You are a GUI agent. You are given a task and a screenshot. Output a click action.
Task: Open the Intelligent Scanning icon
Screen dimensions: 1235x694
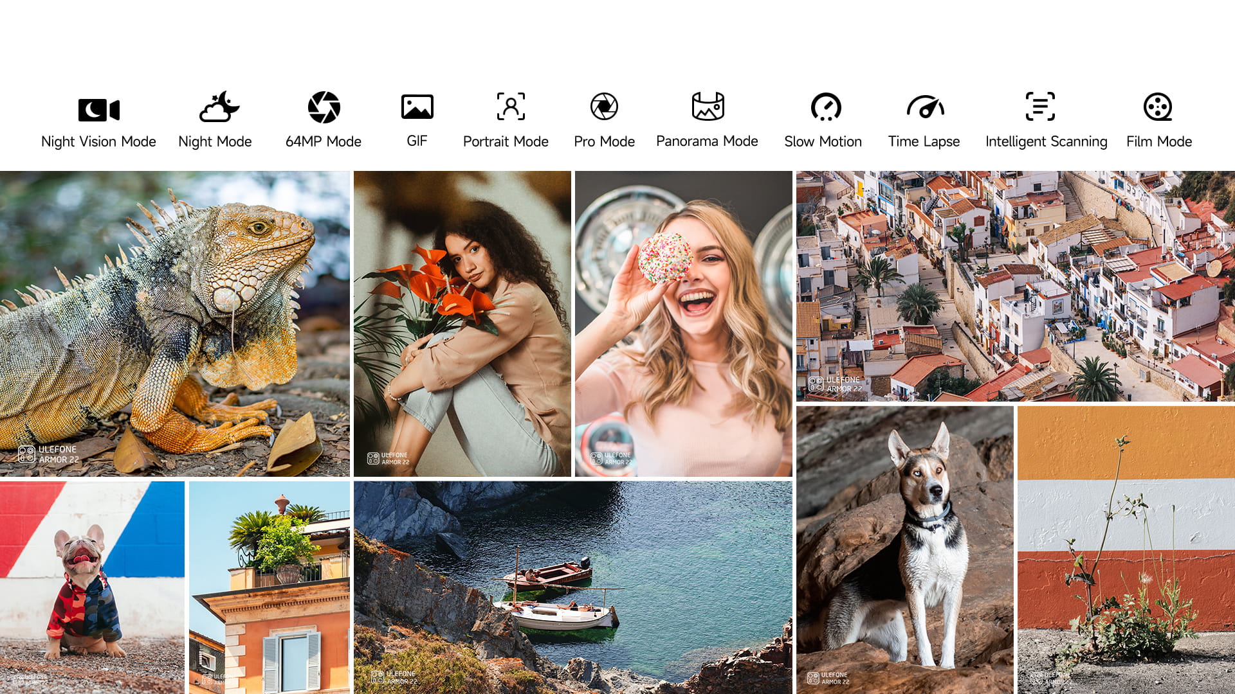tap(1039, 107)
